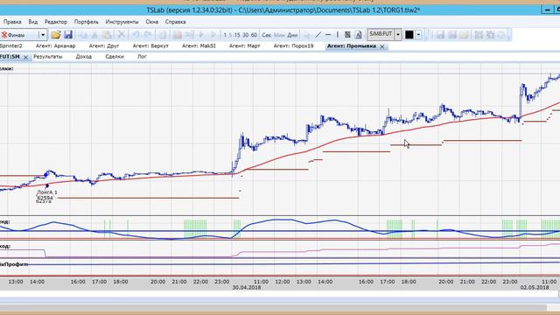The height and width of the screenshot is (315, 560).
Task: Switch to Агент: MakSI tab
Action: click(x=199, y=46)
